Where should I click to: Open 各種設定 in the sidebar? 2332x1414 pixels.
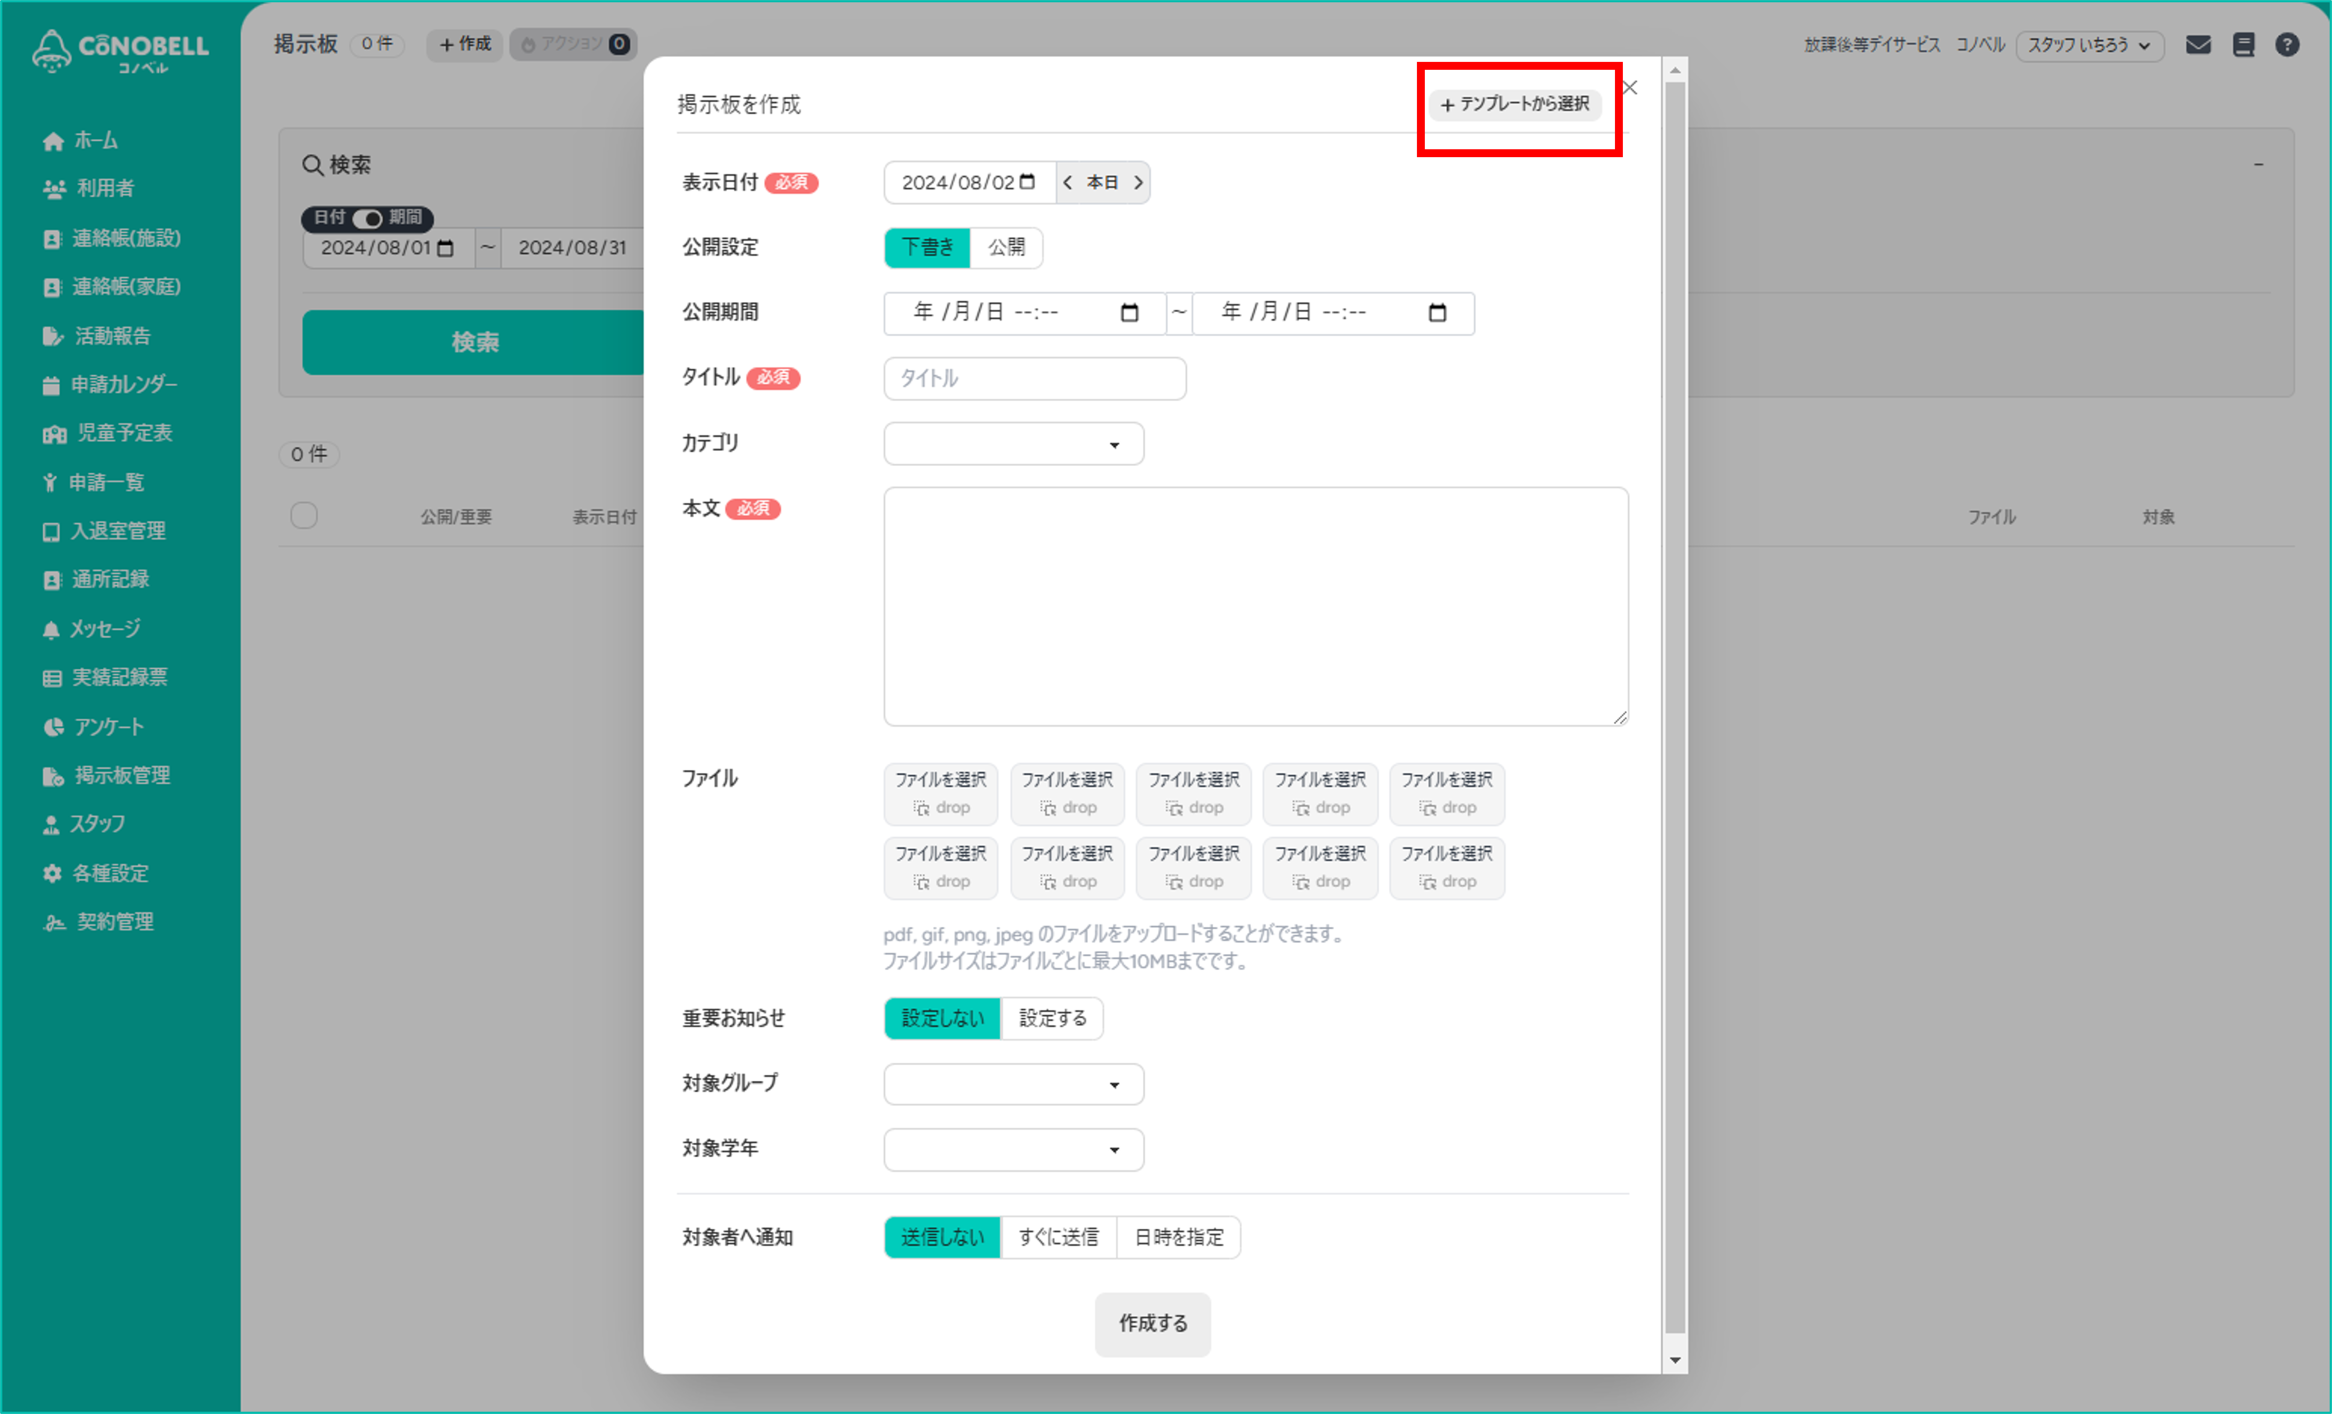[96, 874]
